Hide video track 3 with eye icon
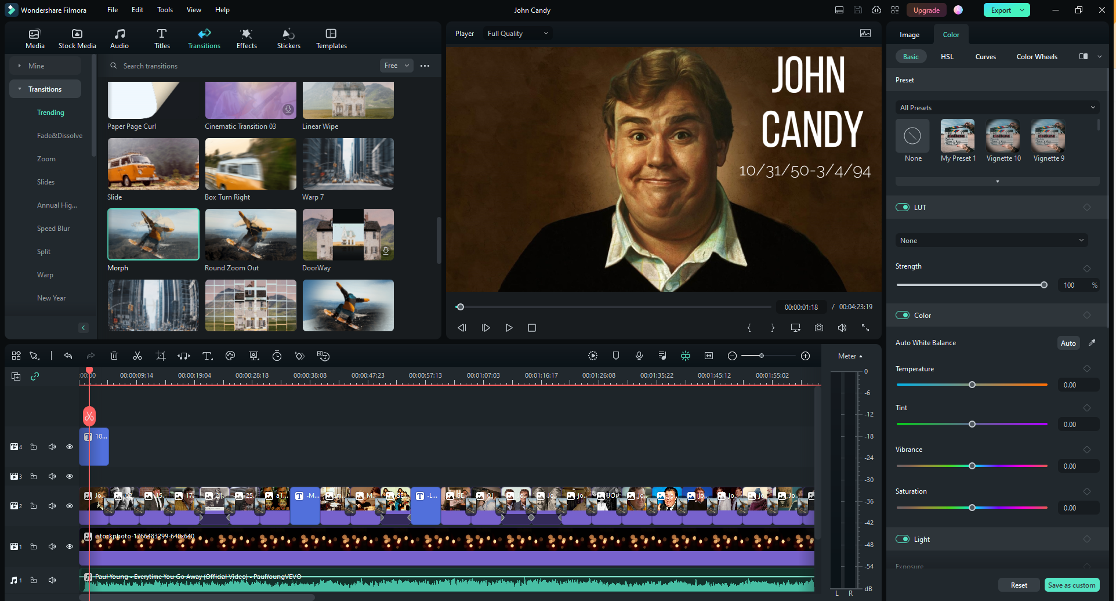Screen dimensions: 1116x601 pyautogui.click(x=70, y=476)
